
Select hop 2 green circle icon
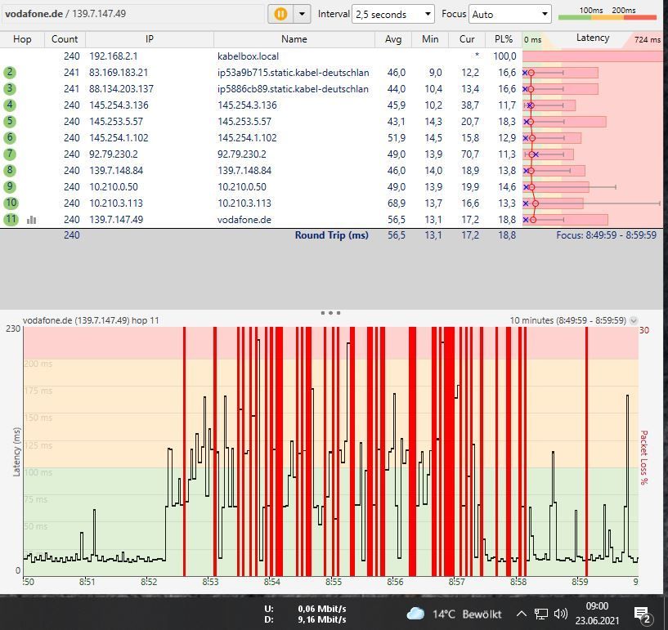pyautogui.click(x=10, y=73)
